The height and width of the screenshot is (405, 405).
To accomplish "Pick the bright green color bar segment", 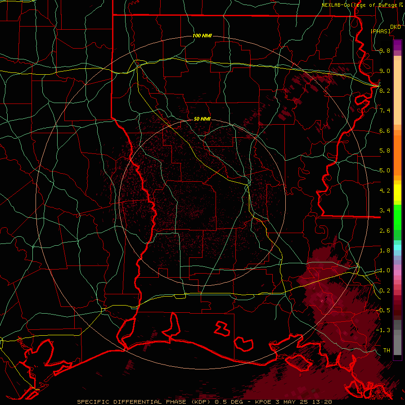I will coord(397,217).
